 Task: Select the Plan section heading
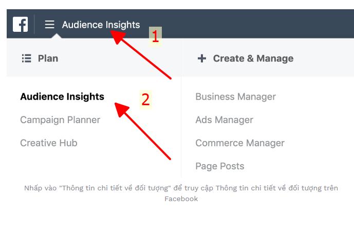pos(48,58)
